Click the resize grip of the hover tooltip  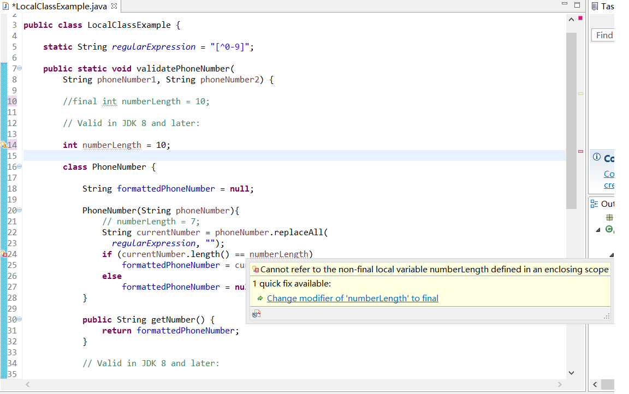pyautogui.click(x=607, y=317)
